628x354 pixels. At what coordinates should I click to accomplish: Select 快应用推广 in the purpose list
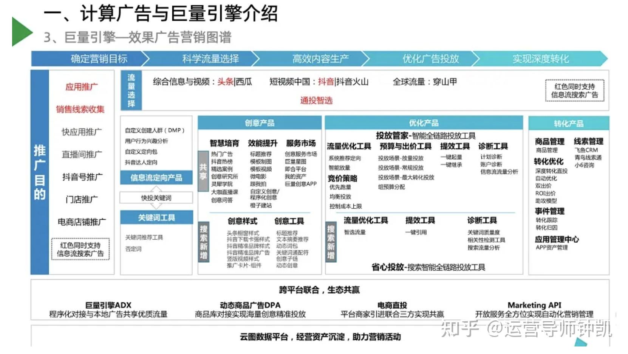82,132
